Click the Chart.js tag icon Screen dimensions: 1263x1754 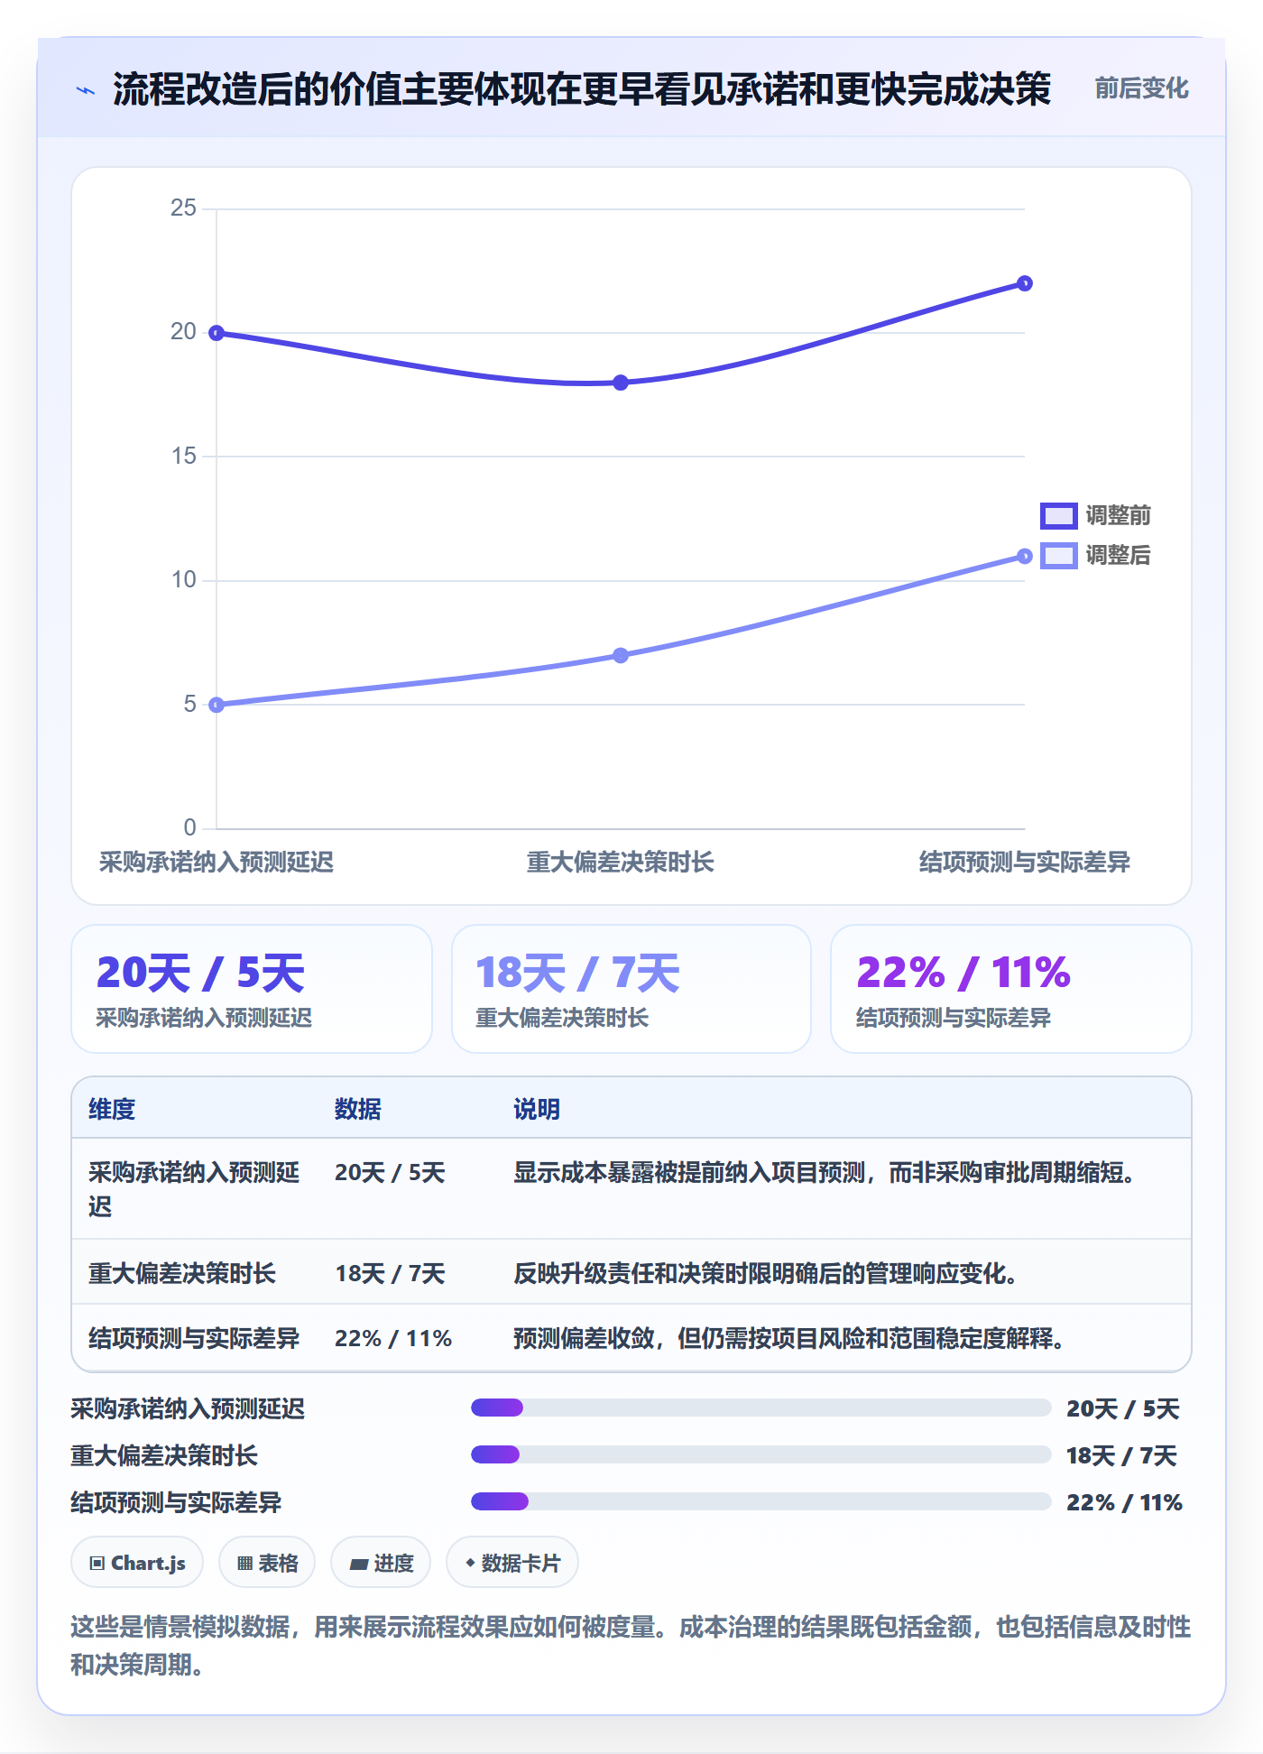click(x=97, y=1564)
